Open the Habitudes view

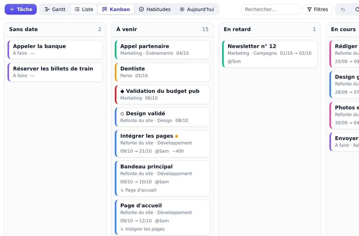(x=155, y=9)
